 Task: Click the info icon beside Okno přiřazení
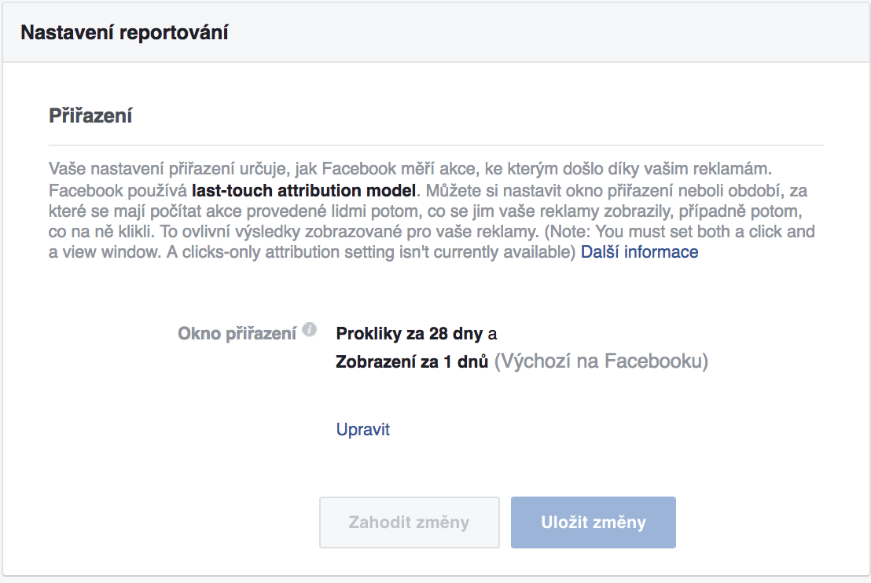310,330
